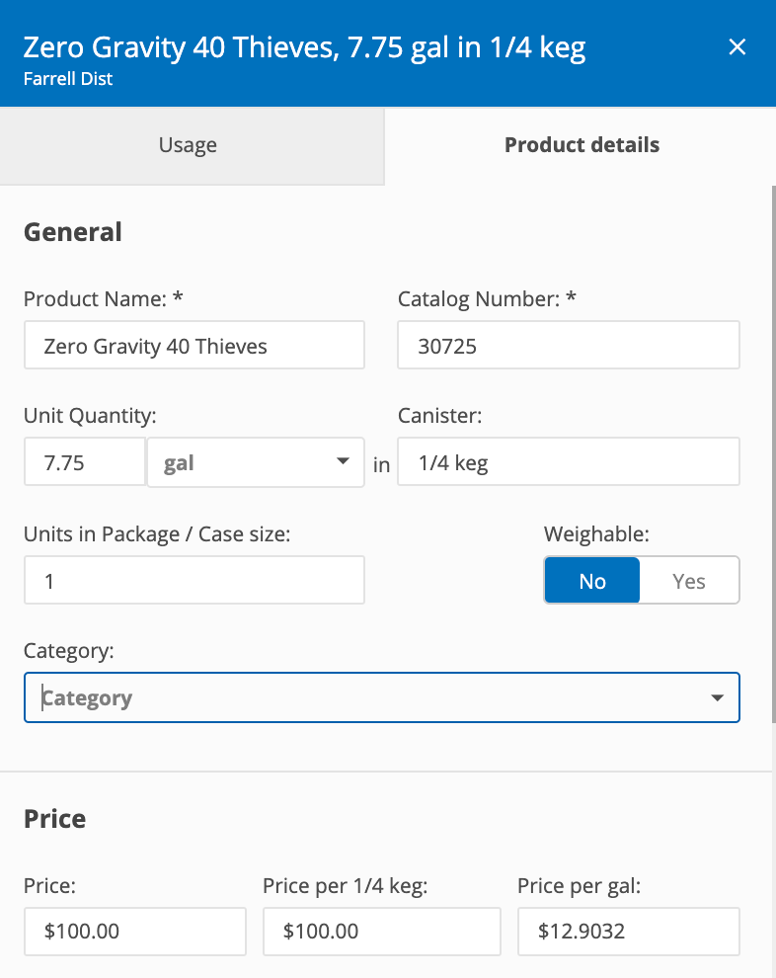Open the gal unit selector arrow
This screenshot has height=978, width=776.
coord(342,461)
